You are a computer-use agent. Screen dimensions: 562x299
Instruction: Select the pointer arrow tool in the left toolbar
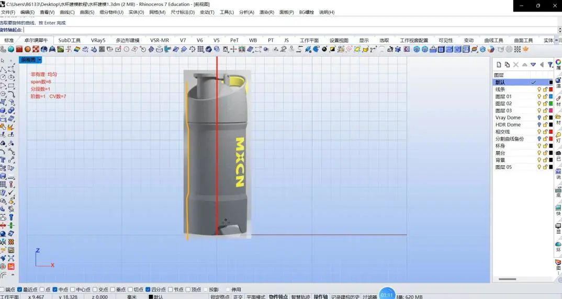3,61
